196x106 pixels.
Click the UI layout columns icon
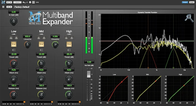click(34, 2)
